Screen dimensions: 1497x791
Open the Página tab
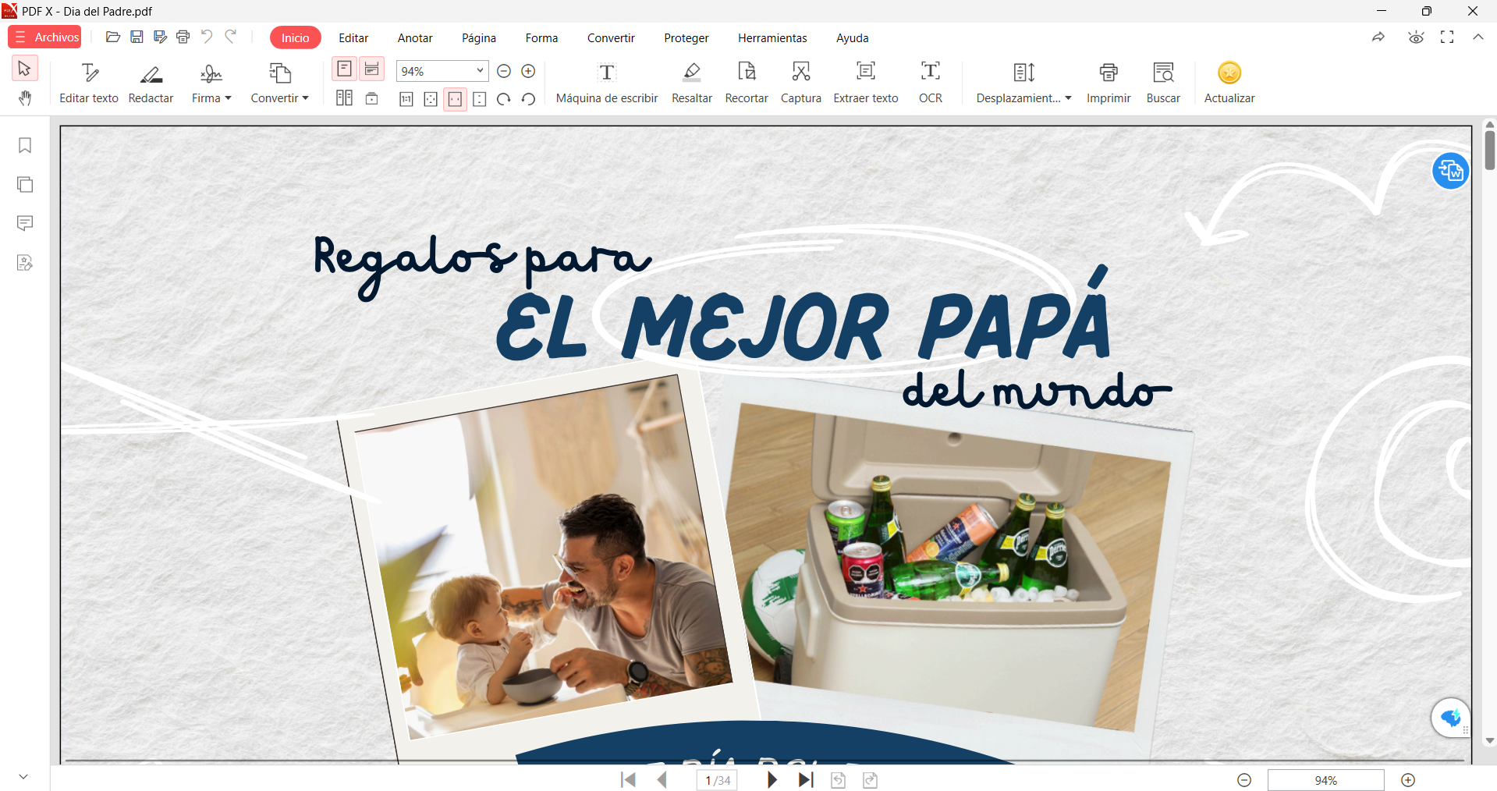click(x=479, y=37)
